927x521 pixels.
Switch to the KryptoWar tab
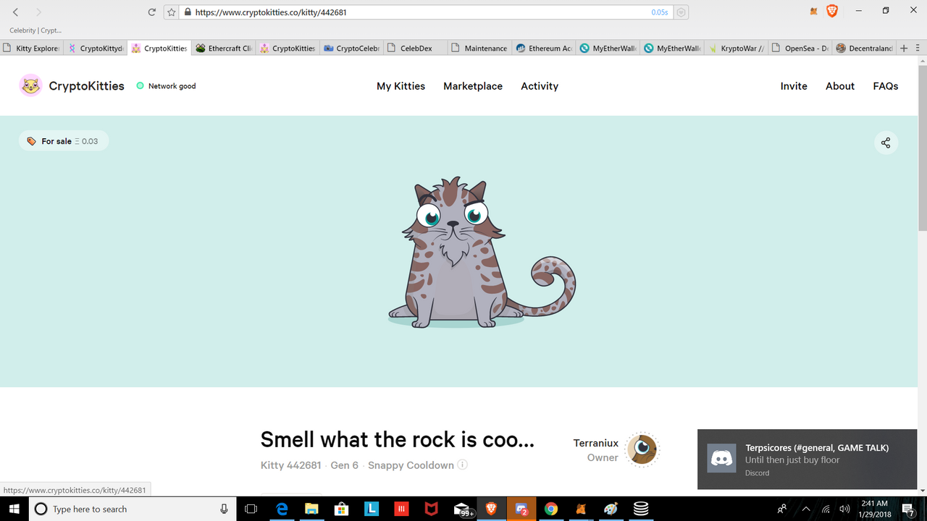pos(737,48)
